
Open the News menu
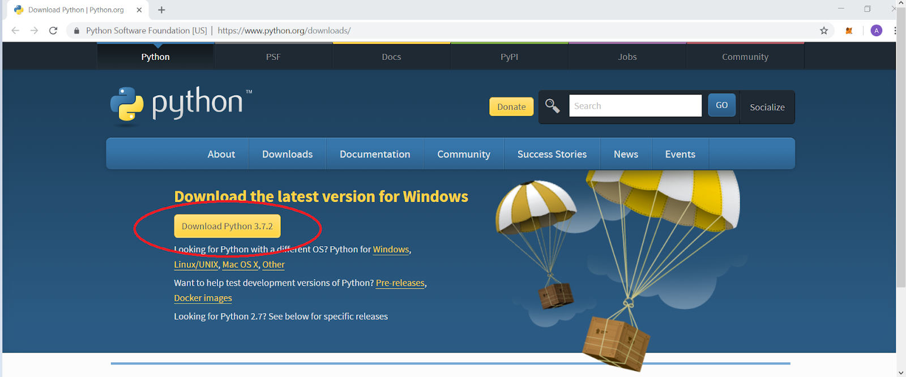[x=626, y=154]
